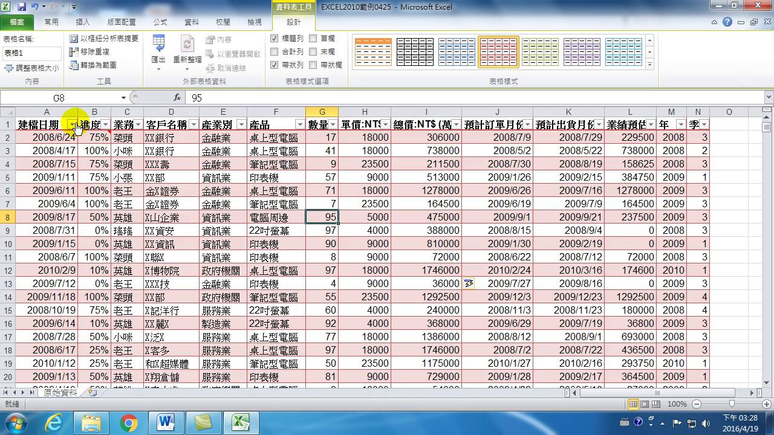Click the Windows Start button

pyautogui.click(x=15, y=422)
